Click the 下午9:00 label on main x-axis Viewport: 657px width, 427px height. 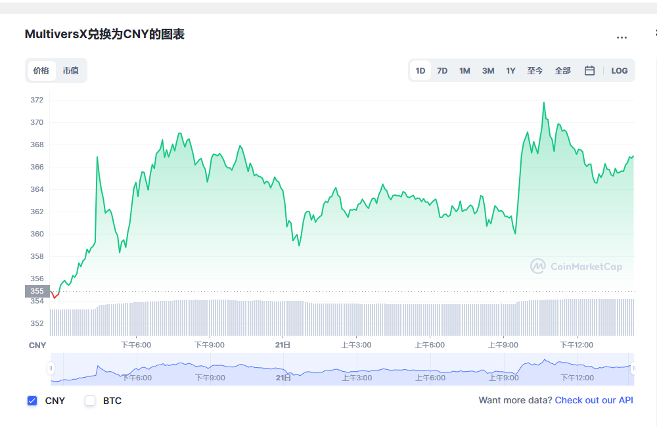(x=210, y=345)
